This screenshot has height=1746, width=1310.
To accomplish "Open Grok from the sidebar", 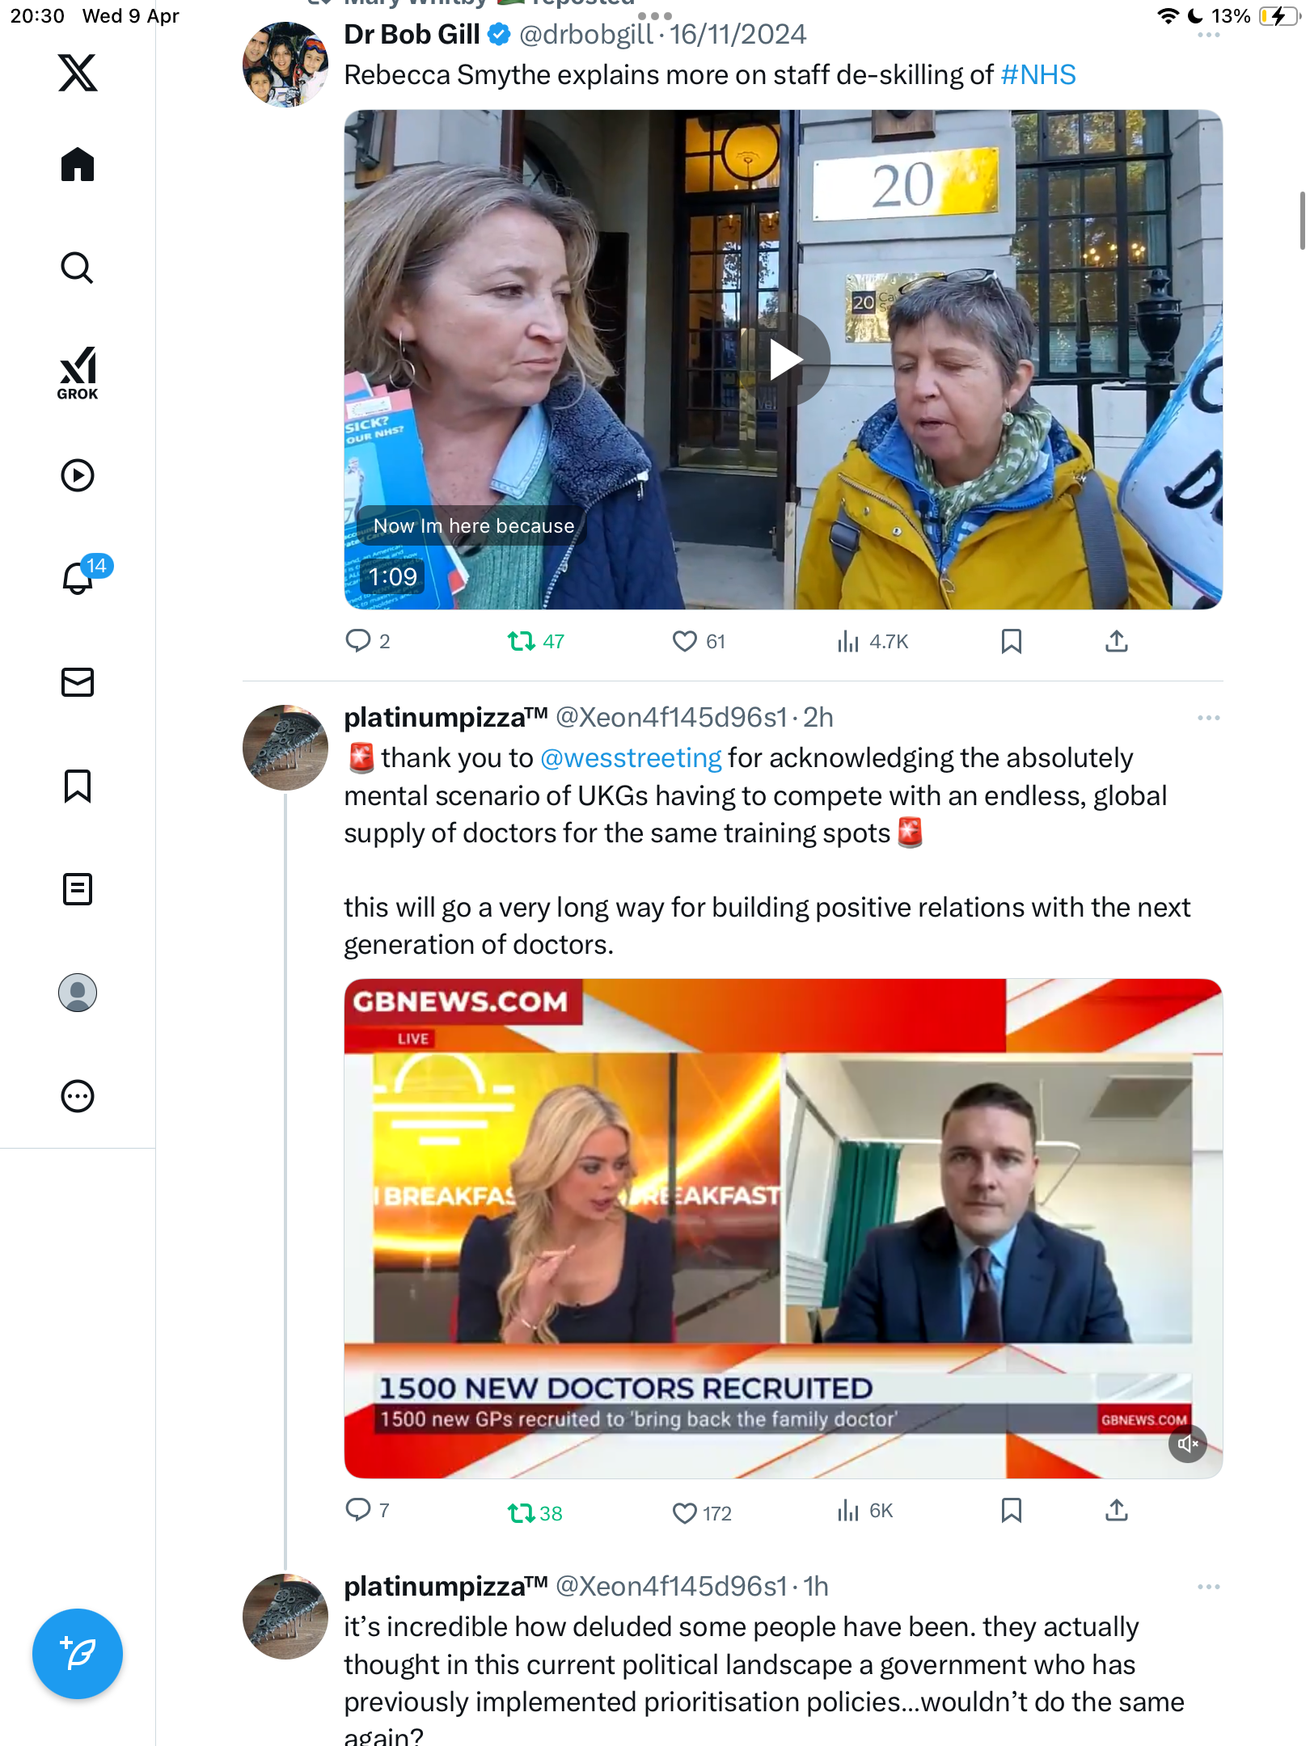I will 78,373.
